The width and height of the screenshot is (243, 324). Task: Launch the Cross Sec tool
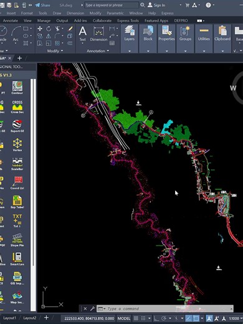[x=17, y=107]
